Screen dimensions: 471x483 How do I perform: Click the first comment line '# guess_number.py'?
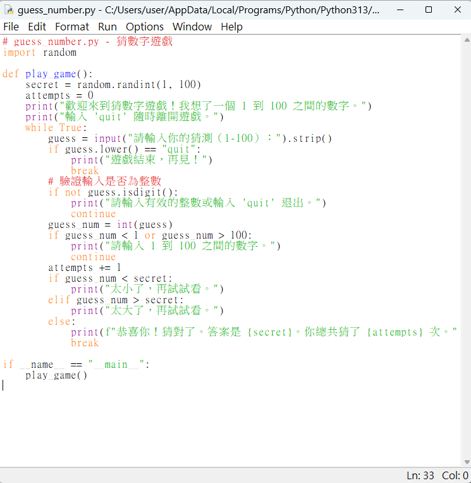click(87, 42)
